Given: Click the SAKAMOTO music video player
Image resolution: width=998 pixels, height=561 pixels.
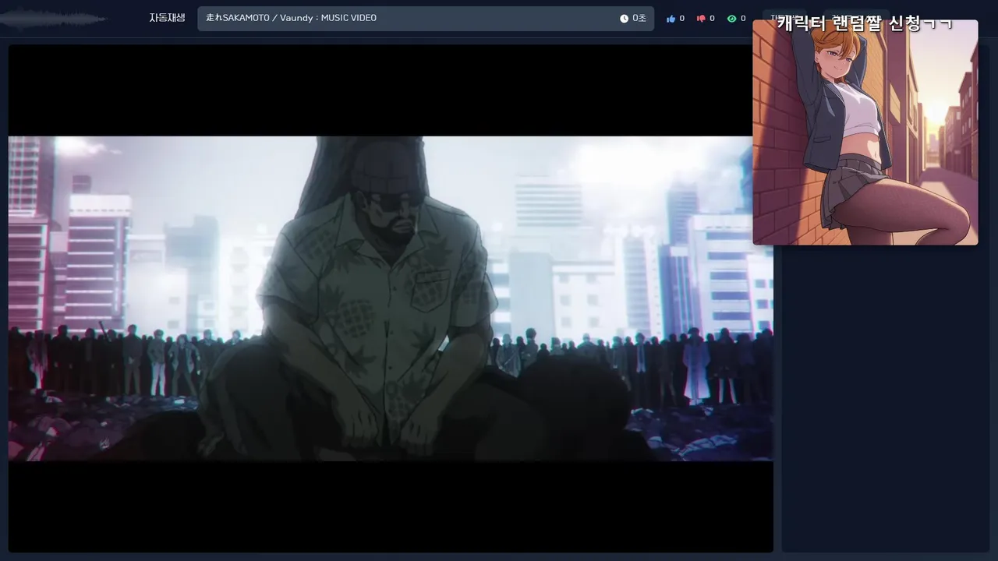Looking at the screenshot, I should 391,298.
